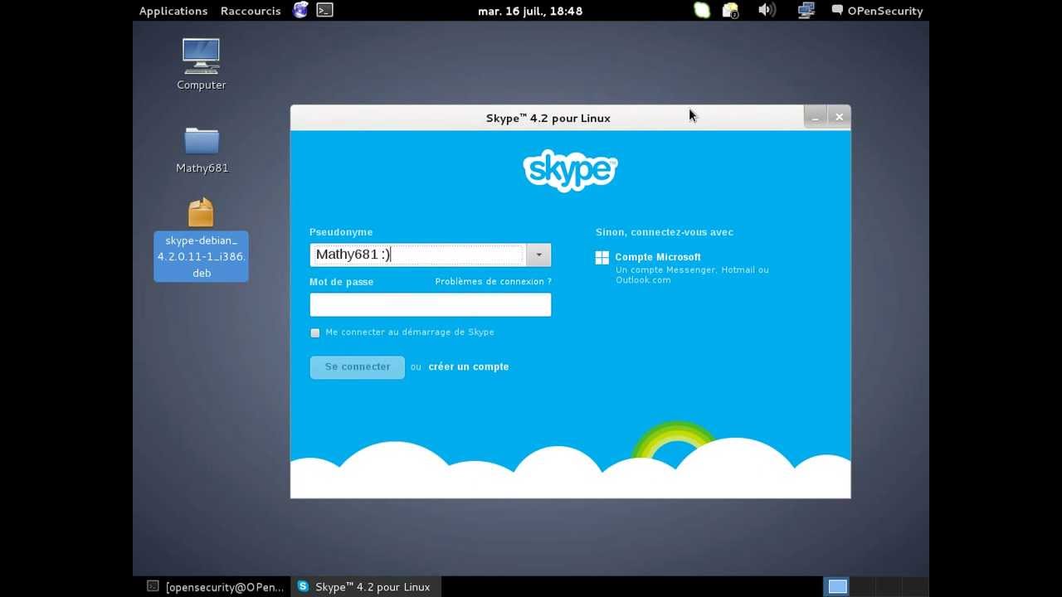Viewport: 1062px width, 597px height.
Task: Select the skype-debian .deb package icon
Action: (x=201, y=239)
